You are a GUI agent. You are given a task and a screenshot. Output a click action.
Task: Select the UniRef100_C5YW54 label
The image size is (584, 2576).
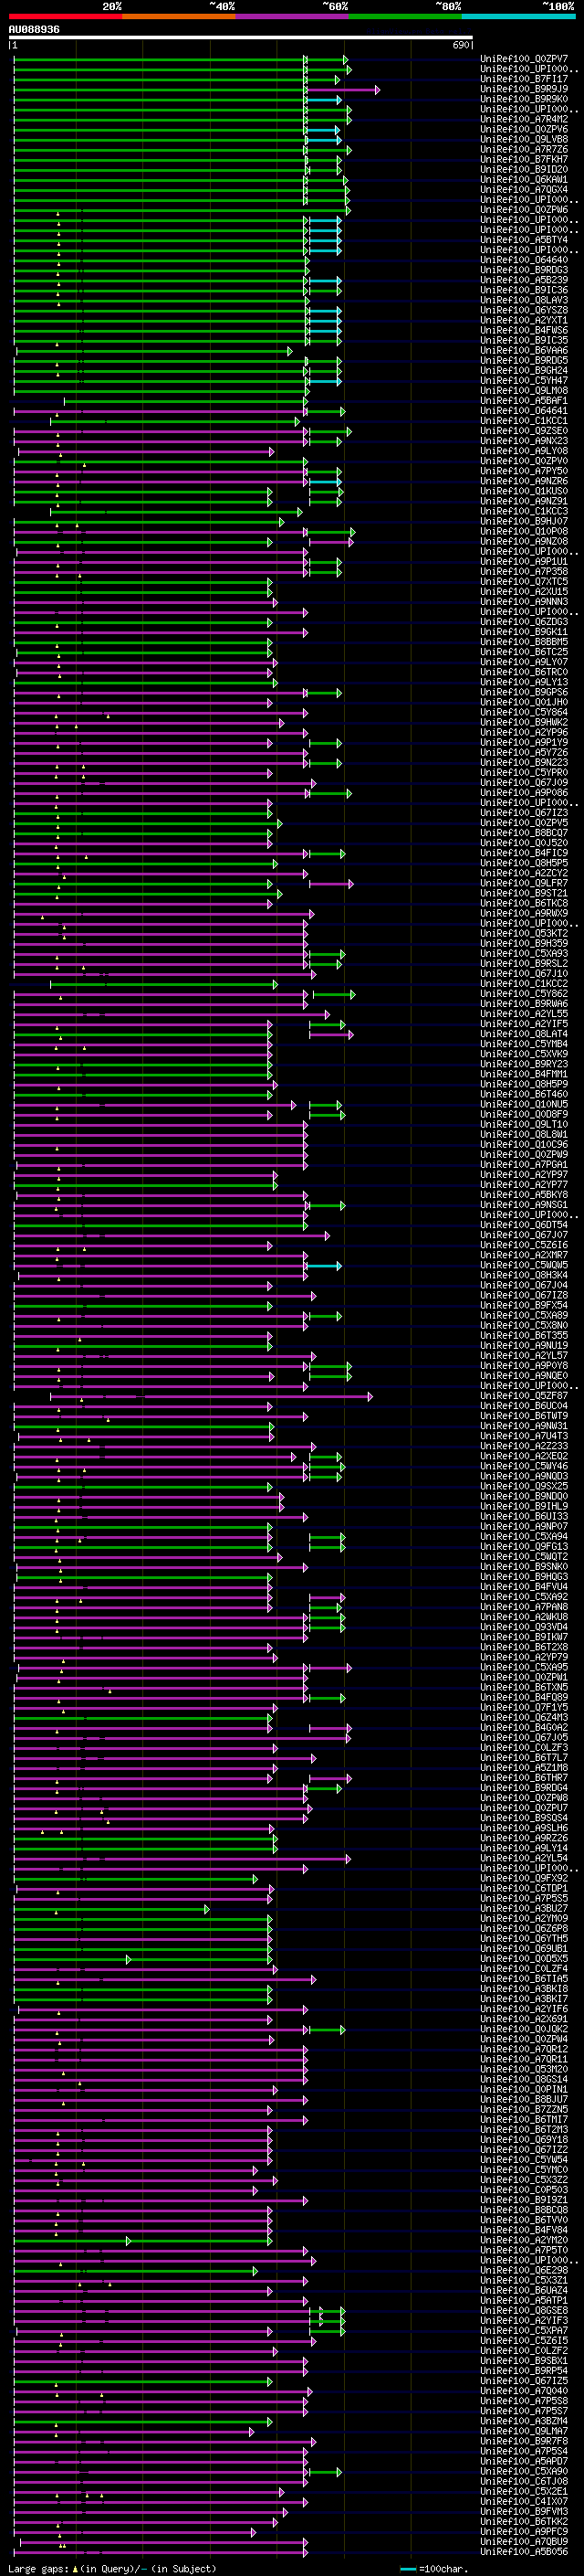[524, 2159]
